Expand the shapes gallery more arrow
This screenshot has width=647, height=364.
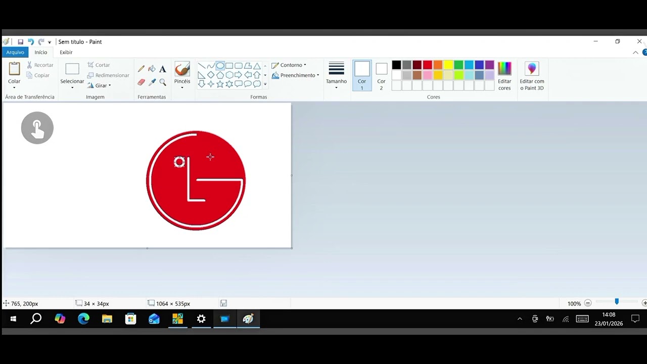265,84
